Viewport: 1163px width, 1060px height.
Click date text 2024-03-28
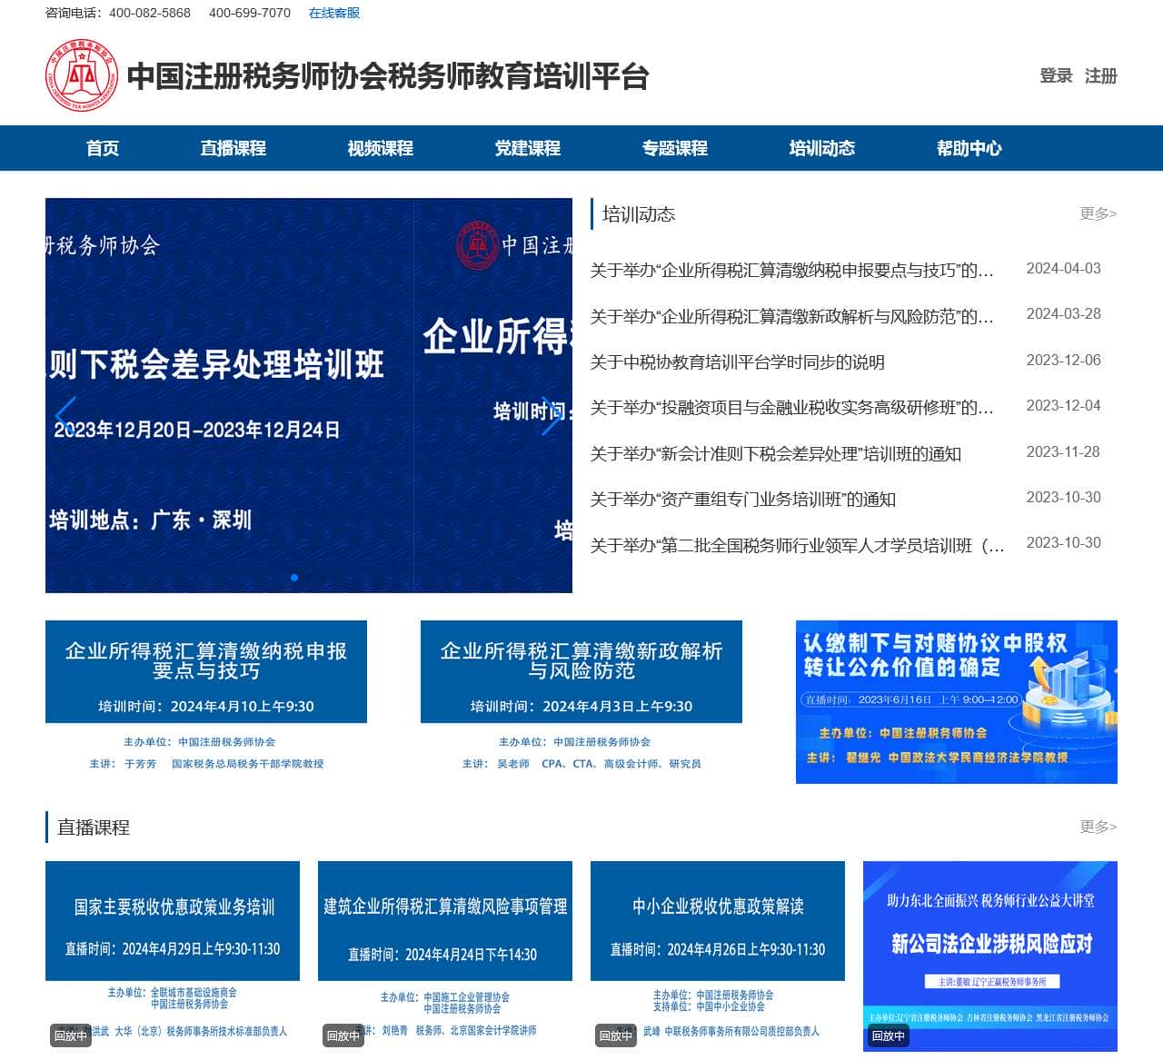click(1064, 314)
